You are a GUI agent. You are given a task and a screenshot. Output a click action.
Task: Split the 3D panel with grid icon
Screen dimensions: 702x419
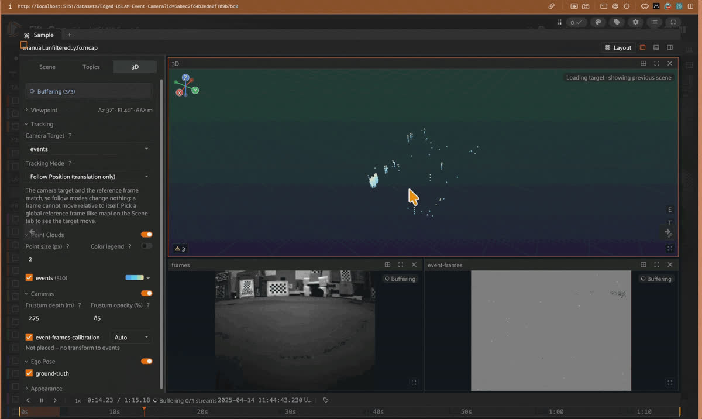click(643, 63)
